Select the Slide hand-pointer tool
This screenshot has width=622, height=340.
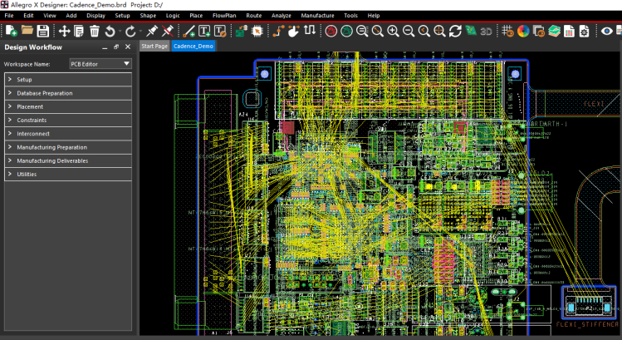(x=294, y=31)
